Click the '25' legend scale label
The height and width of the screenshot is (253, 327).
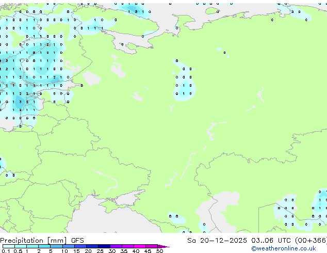tap(100, 251)
